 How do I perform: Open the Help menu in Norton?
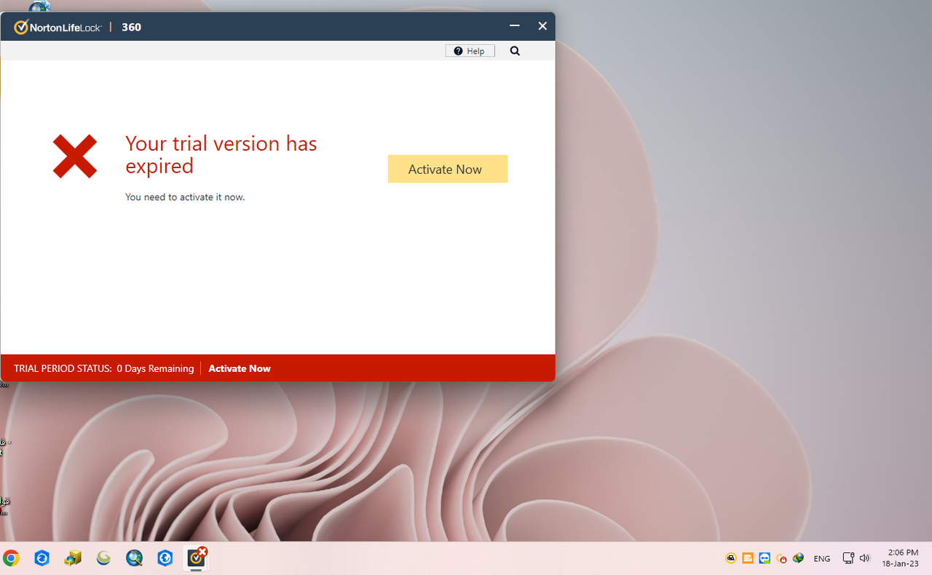[470, 51]
